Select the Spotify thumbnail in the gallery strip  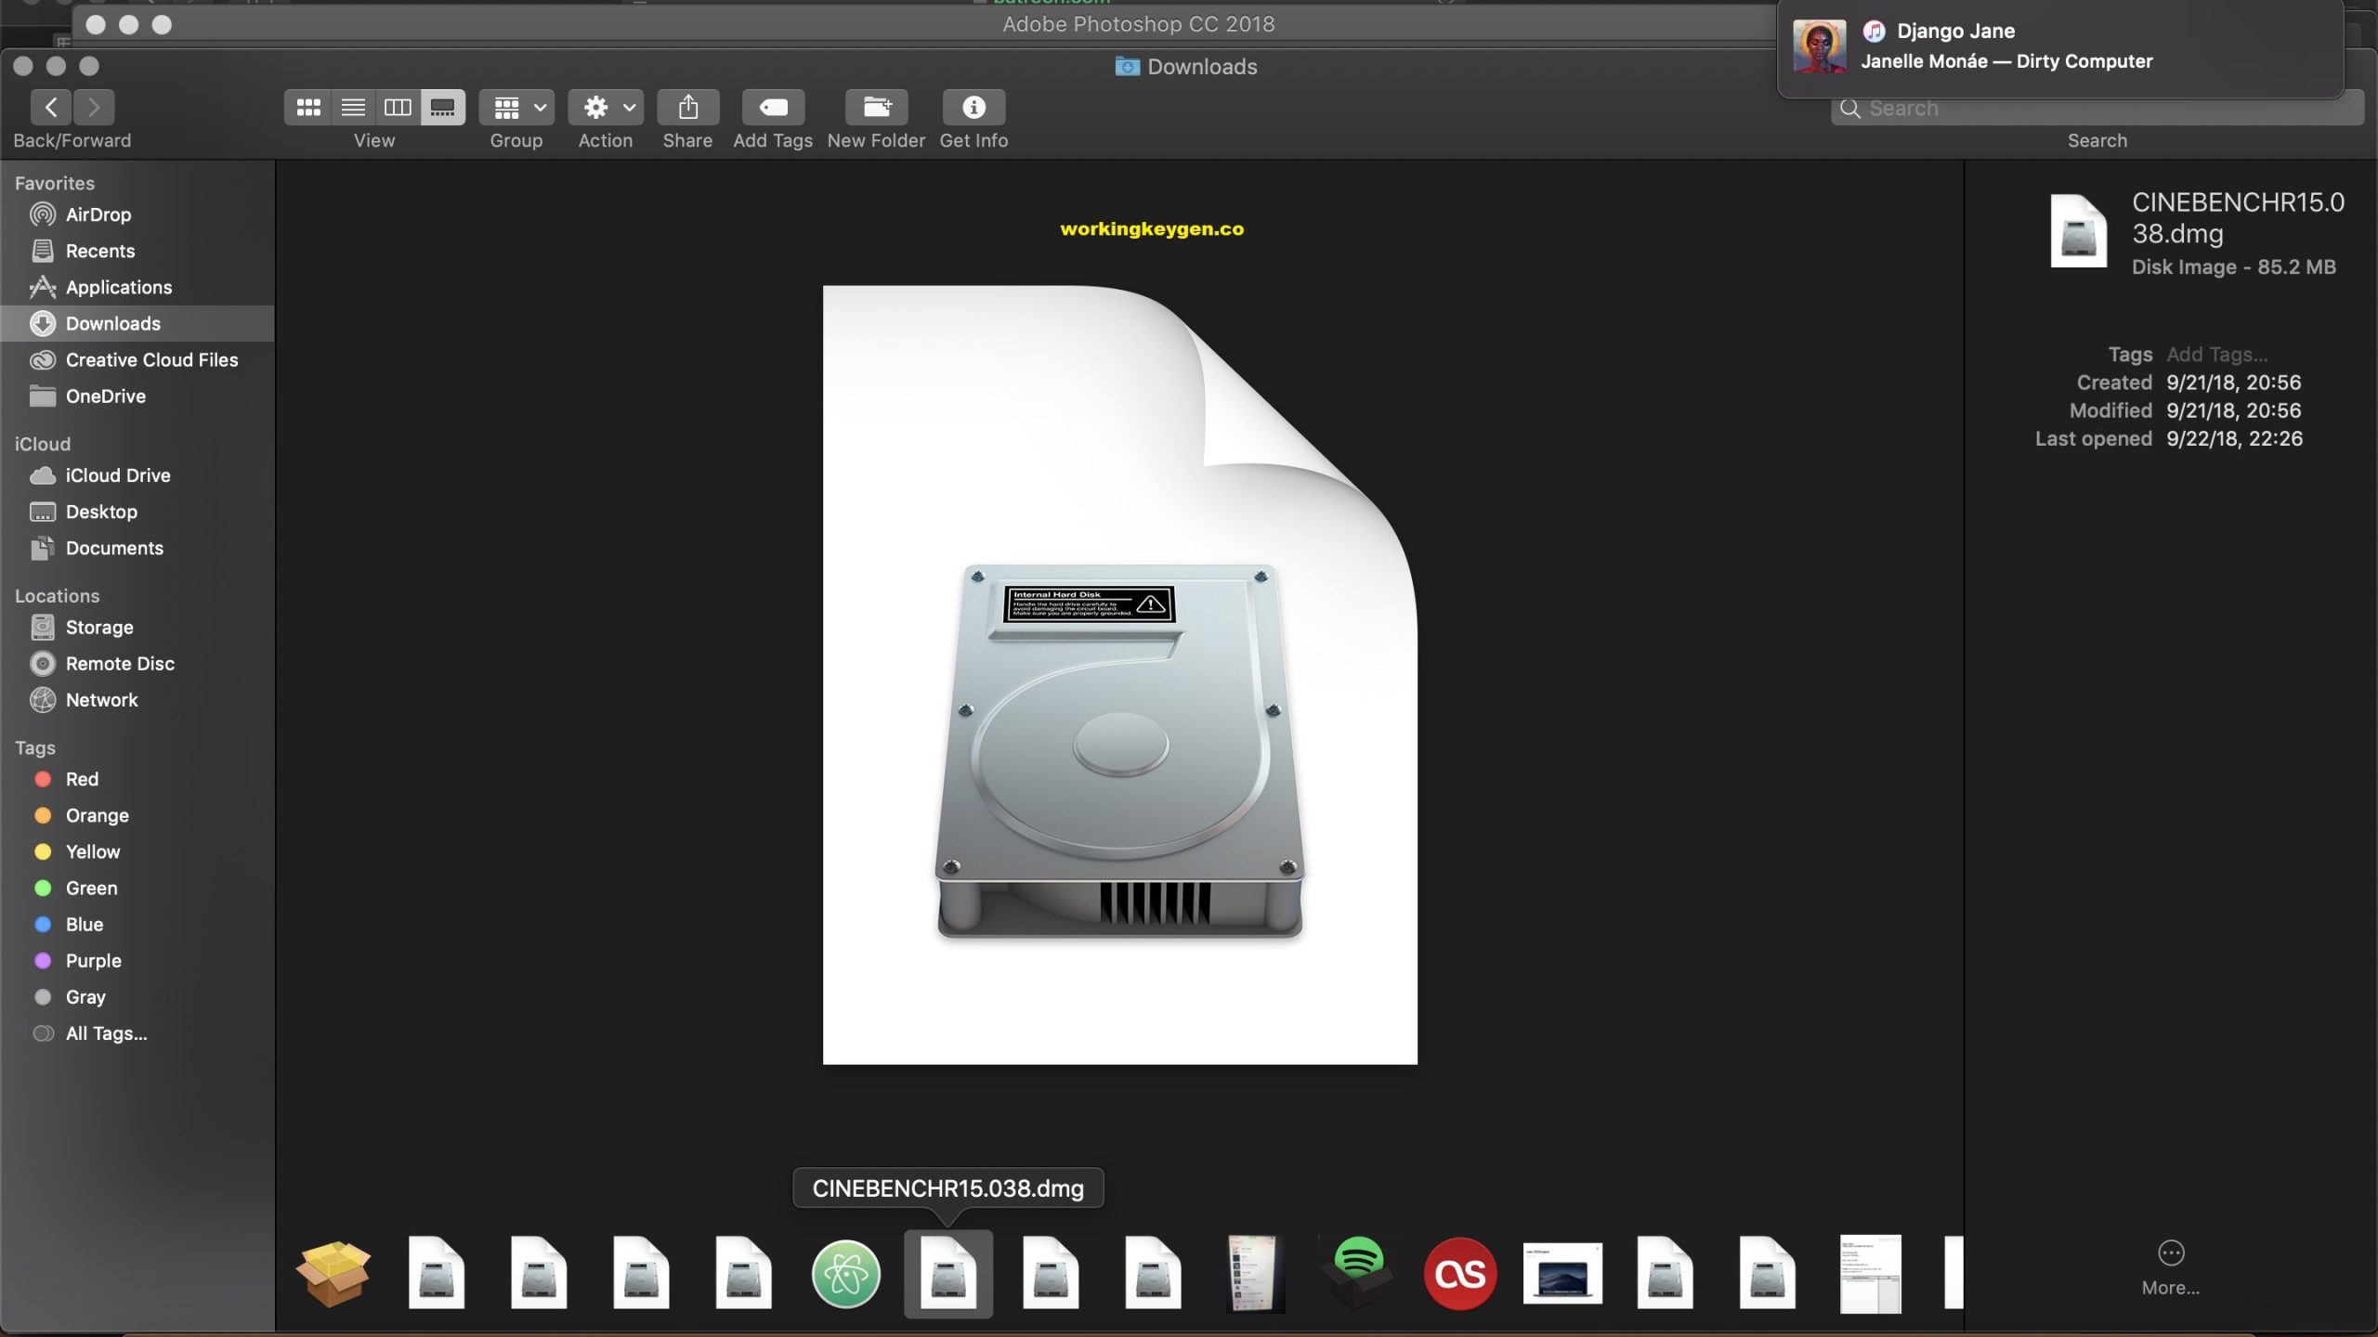[x=1358, y=1273]
